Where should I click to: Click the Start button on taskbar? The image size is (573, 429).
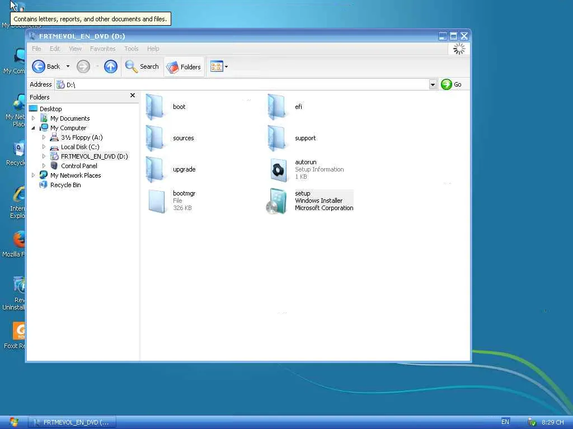[x=13, y=422]
